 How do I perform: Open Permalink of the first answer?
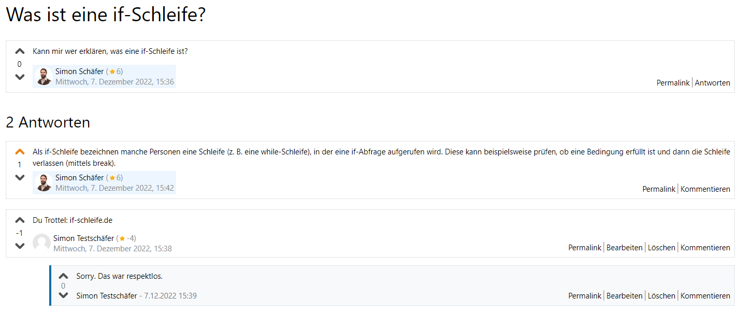click(659, 189)
